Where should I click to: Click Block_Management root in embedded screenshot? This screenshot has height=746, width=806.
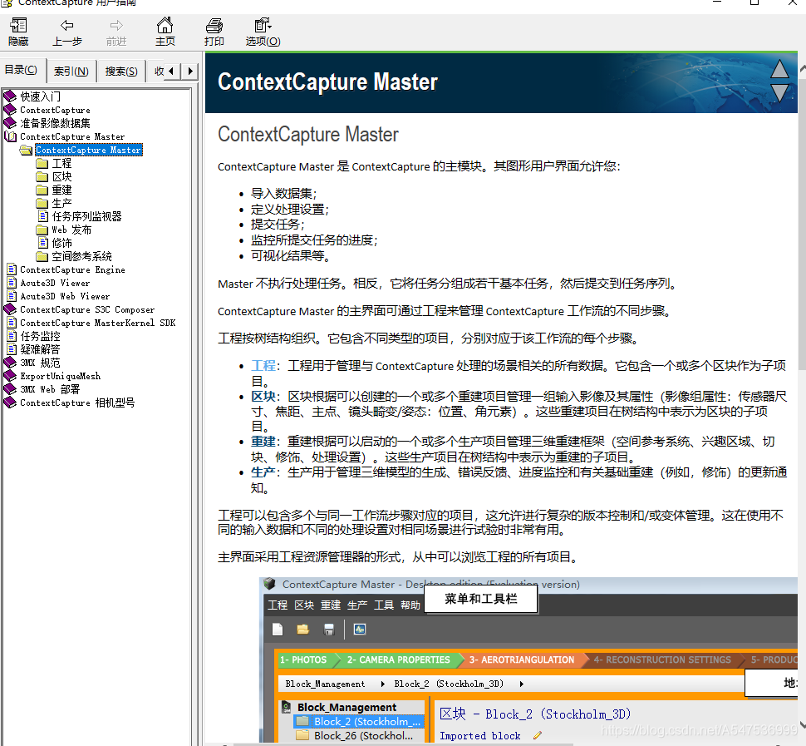pos(340,708)
